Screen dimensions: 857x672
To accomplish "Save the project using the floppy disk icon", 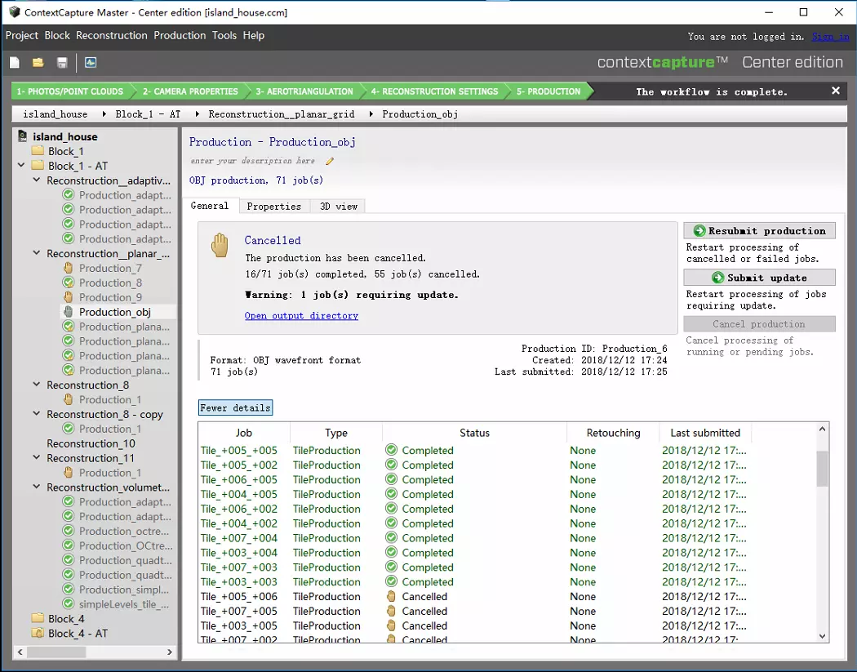I will pos(62,62).
